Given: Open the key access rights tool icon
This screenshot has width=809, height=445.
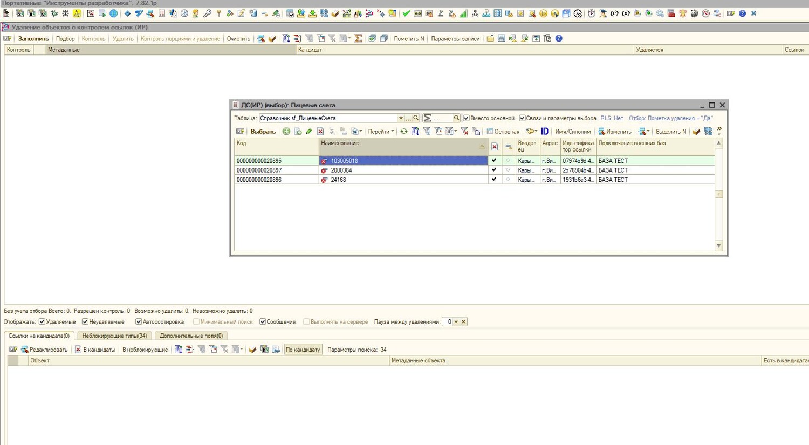Looking at the screenshot, I should click(208, 13).
